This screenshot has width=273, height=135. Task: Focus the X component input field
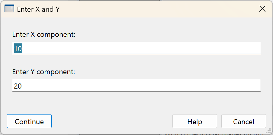136,48
